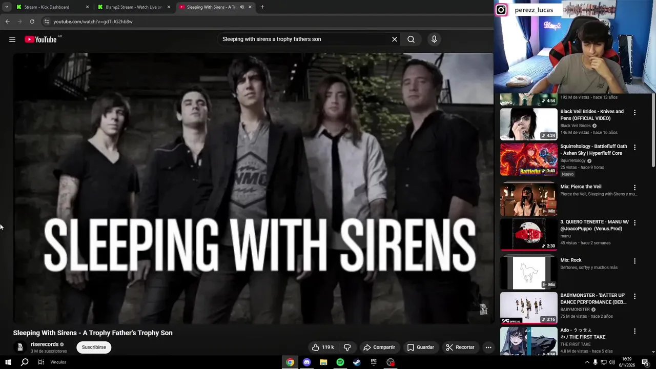Open options menu for Black Veil Brides video

[x=634, y=113]
